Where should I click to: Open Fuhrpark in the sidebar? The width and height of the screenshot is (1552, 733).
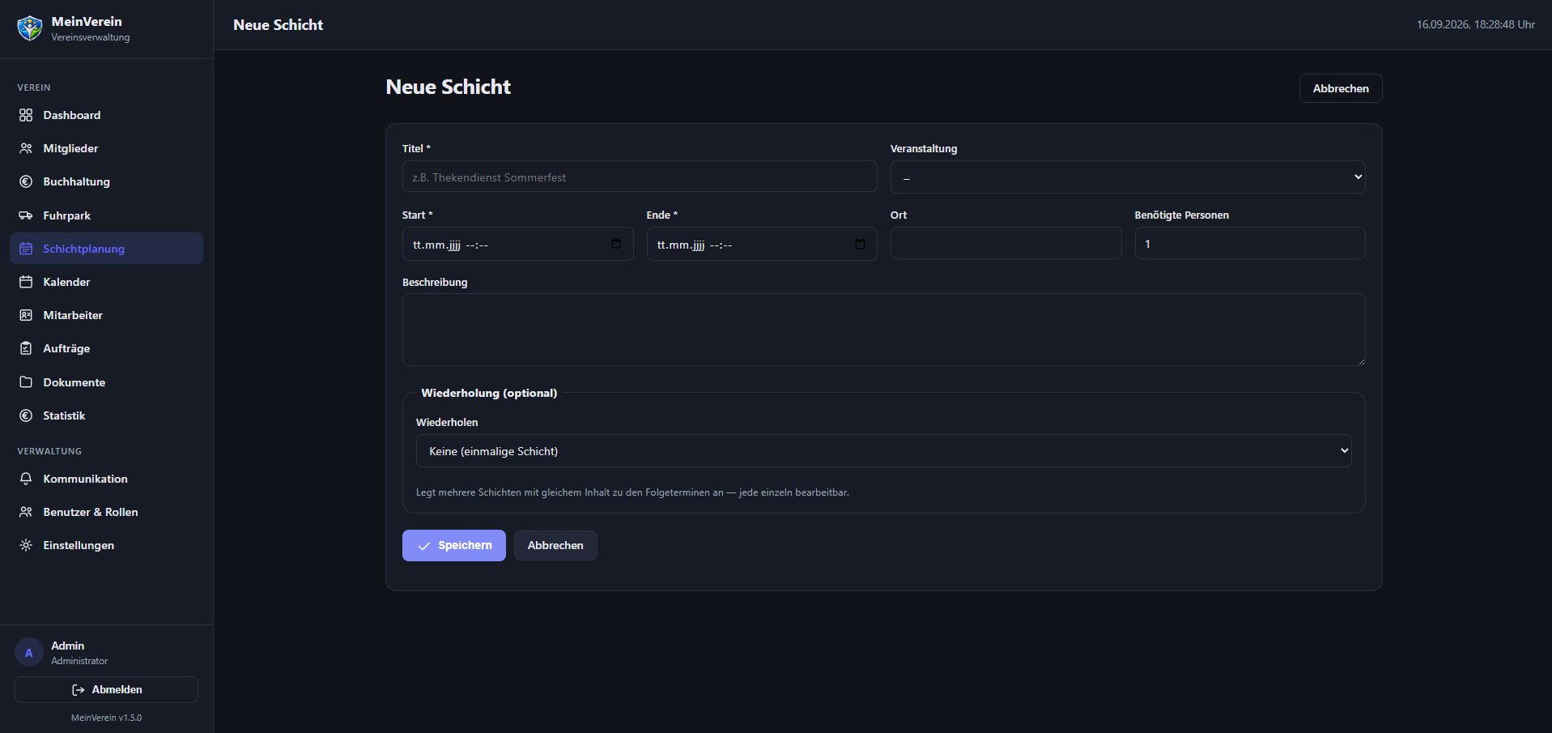tap(106, 215)
